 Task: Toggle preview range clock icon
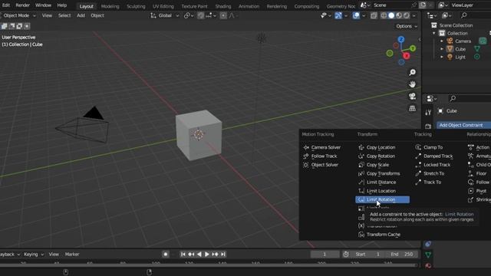tap(346, 254)
